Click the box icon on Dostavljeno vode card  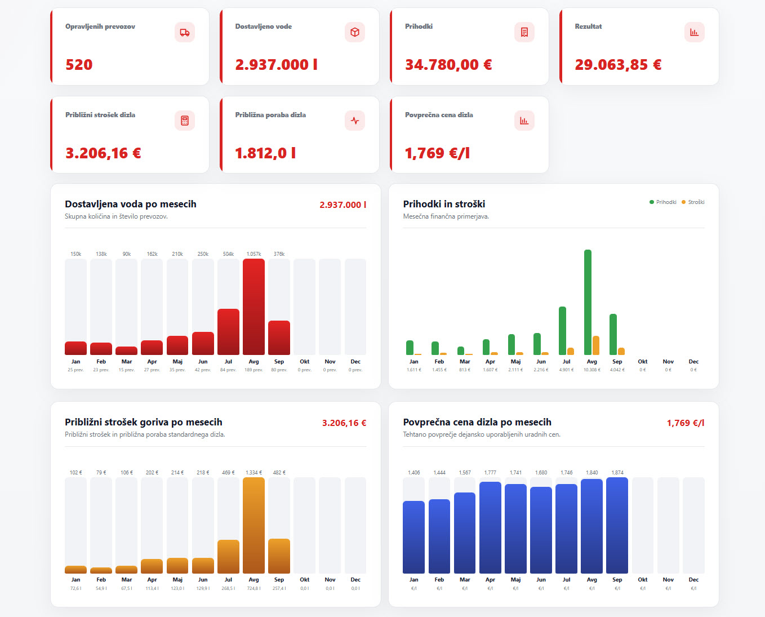355,32
